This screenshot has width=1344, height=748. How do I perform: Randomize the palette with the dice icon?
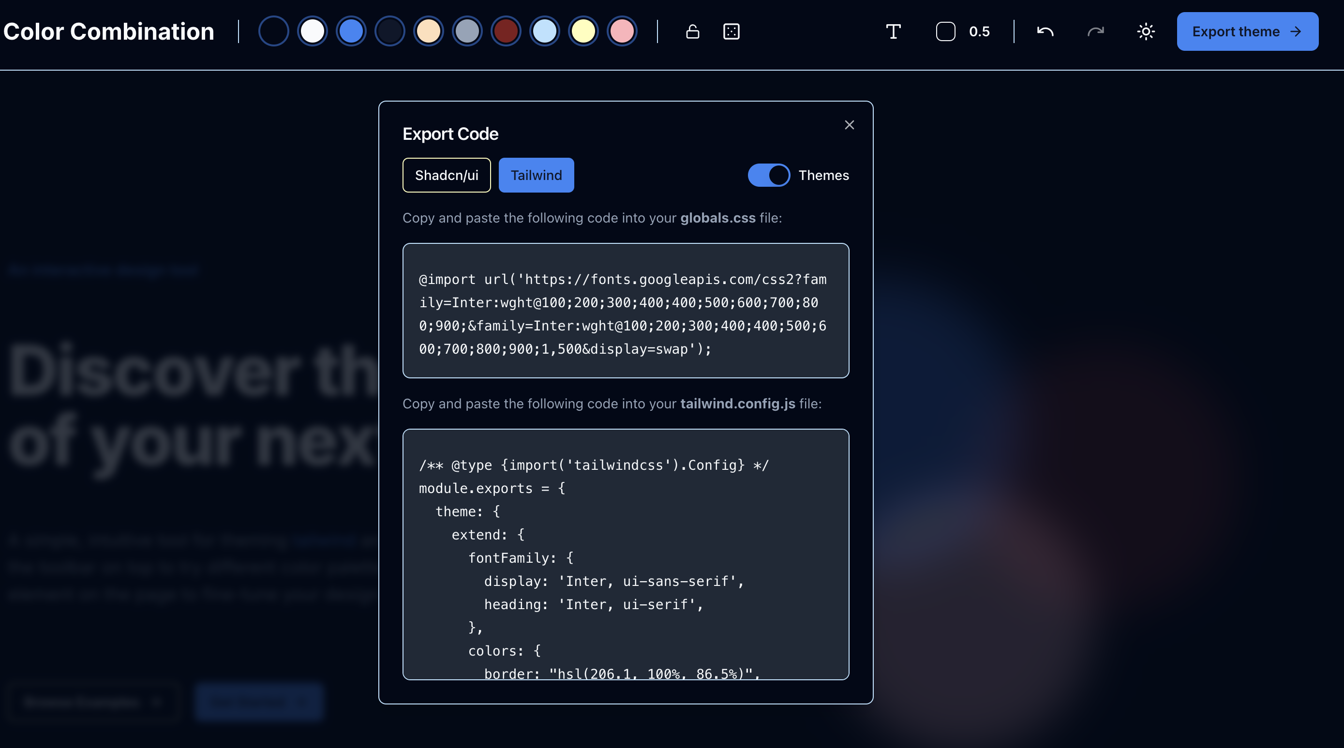(x=731, y=31)
